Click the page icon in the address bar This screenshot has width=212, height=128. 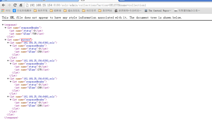(27, 5)
